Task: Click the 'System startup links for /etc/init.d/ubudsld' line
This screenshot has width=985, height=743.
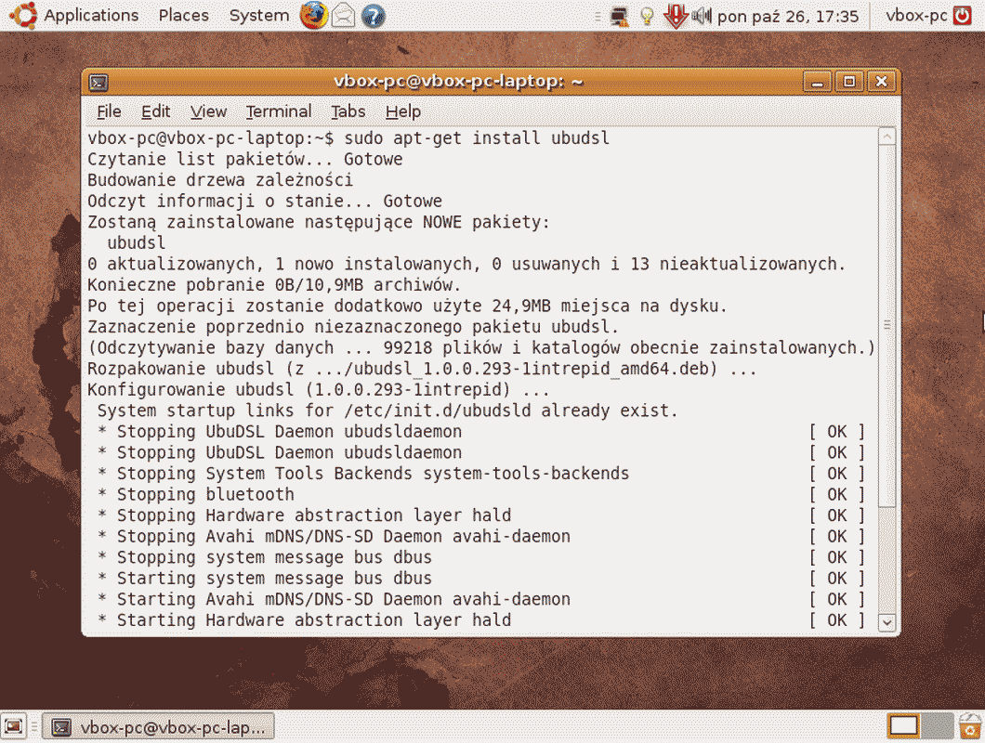Action: click(387, 411)
